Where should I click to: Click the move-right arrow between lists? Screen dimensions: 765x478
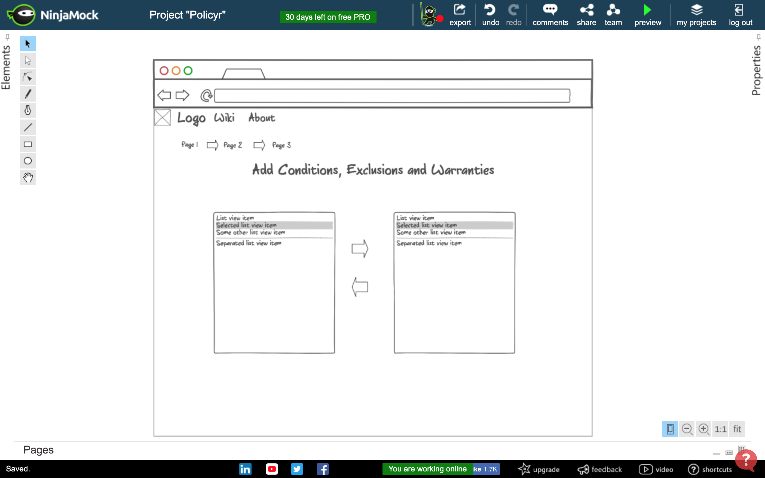pos(360,249)
